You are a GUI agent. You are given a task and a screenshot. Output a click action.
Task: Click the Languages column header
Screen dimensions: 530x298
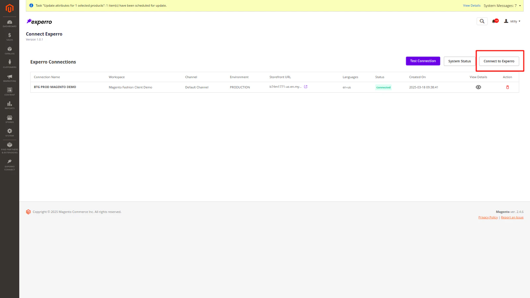tap(350, 77)
